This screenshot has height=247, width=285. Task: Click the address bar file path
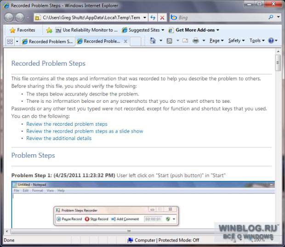[x=91, y=17]
